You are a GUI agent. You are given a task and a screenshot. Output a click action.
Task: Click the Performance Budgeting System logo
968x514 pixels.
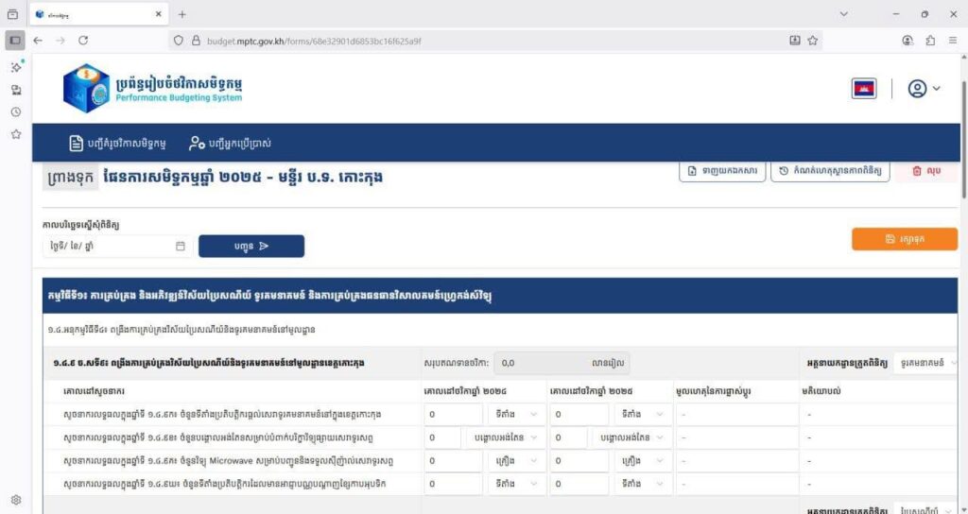pyautogui.click(x=152, y=88)
